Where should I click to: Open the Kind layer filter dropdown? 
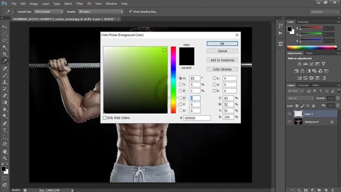pos(296,91)
